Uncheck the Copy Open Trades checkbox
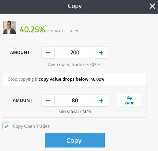 click(x=6, y=126)
